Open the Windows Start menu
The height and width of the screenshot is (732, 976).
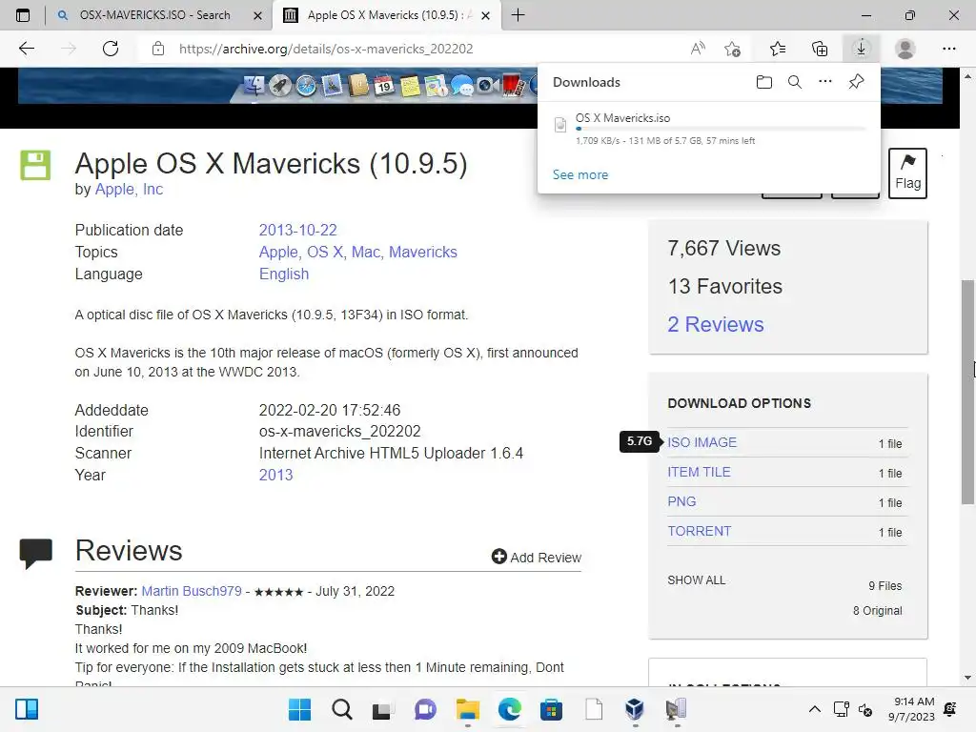tap(299, 709)
